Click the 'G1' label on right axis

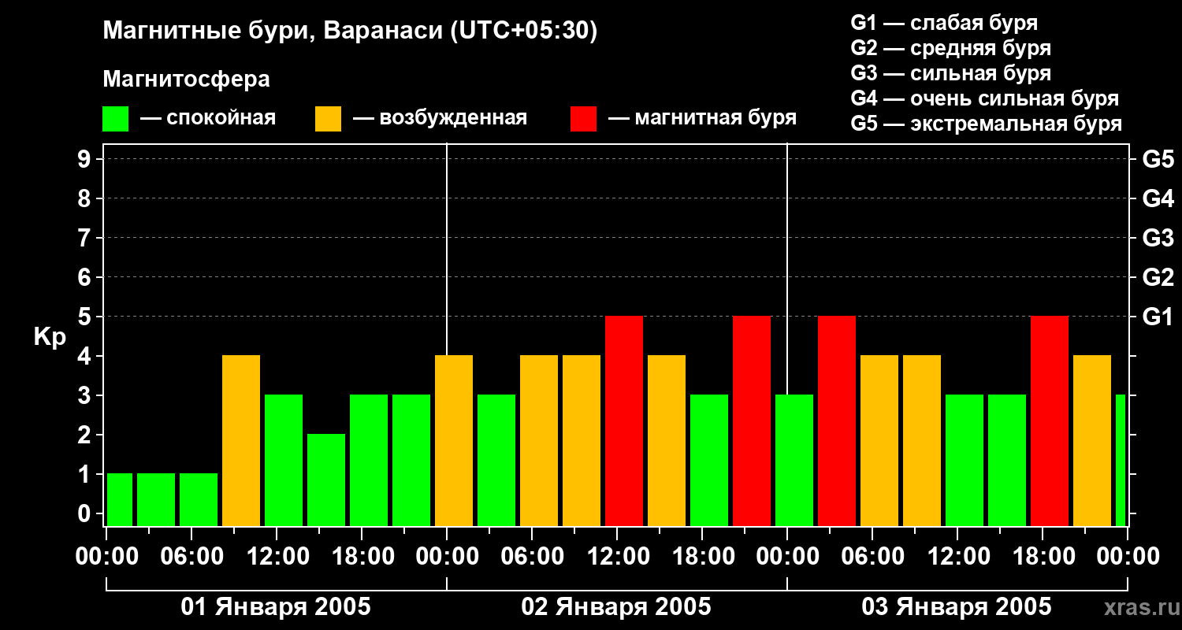1158,317
